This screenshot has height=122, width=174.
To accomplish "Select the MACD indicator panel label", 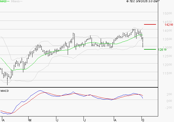I will (x=5, y=91).
